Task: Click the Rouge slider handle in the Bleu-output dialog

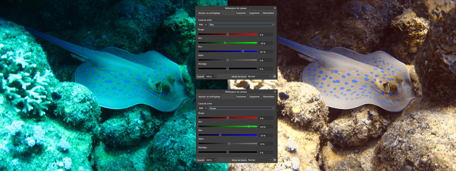Action: [228, 34]
